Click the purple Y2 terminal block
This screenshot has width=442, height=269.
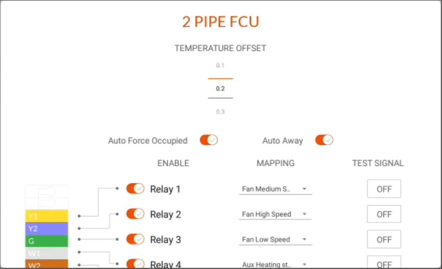coord(47,229)
